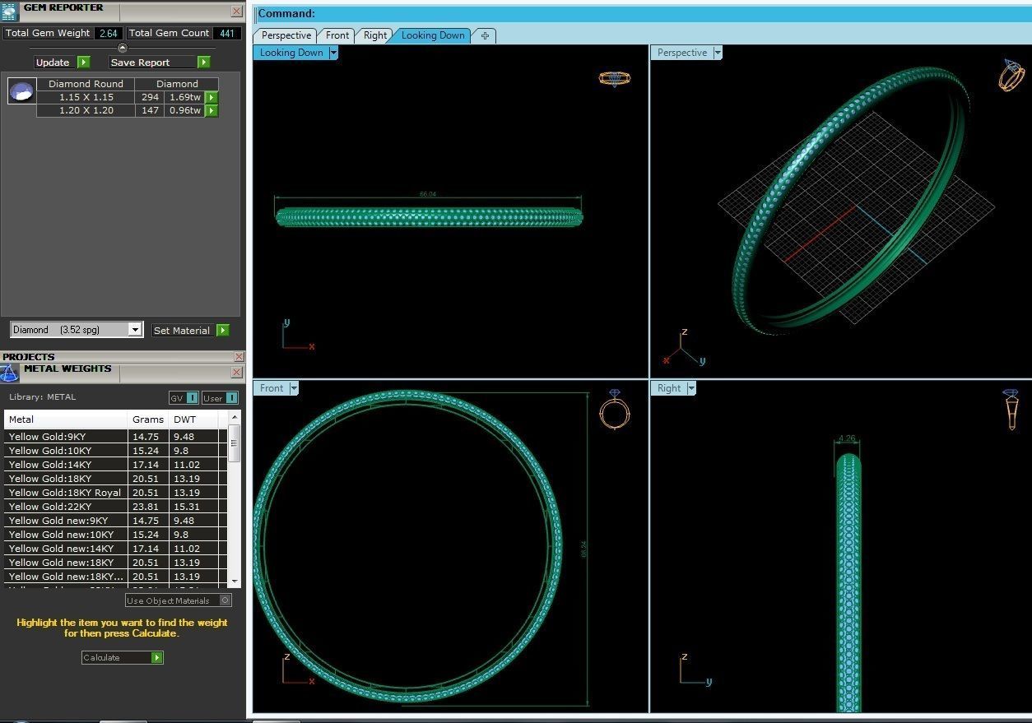Select the Yellow Gold:9KY row
Screen dimensions: 1032x723
115,437
